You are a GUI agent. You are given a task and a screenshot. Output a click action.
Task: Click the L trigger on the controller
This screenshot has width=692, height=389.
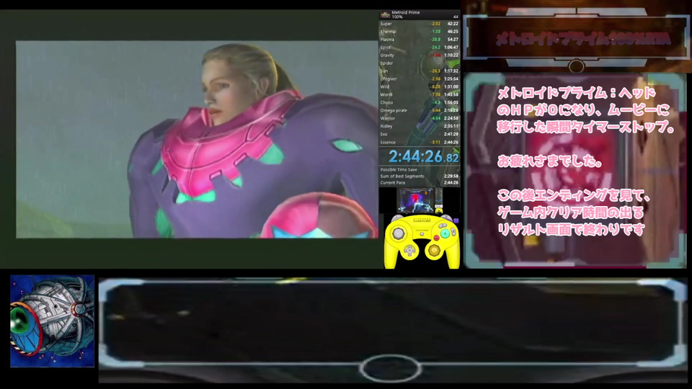(397, 218)
